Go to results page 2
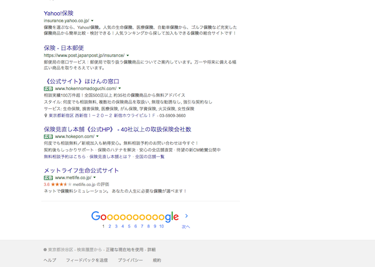Screen dimensions: 375x267 109,226
